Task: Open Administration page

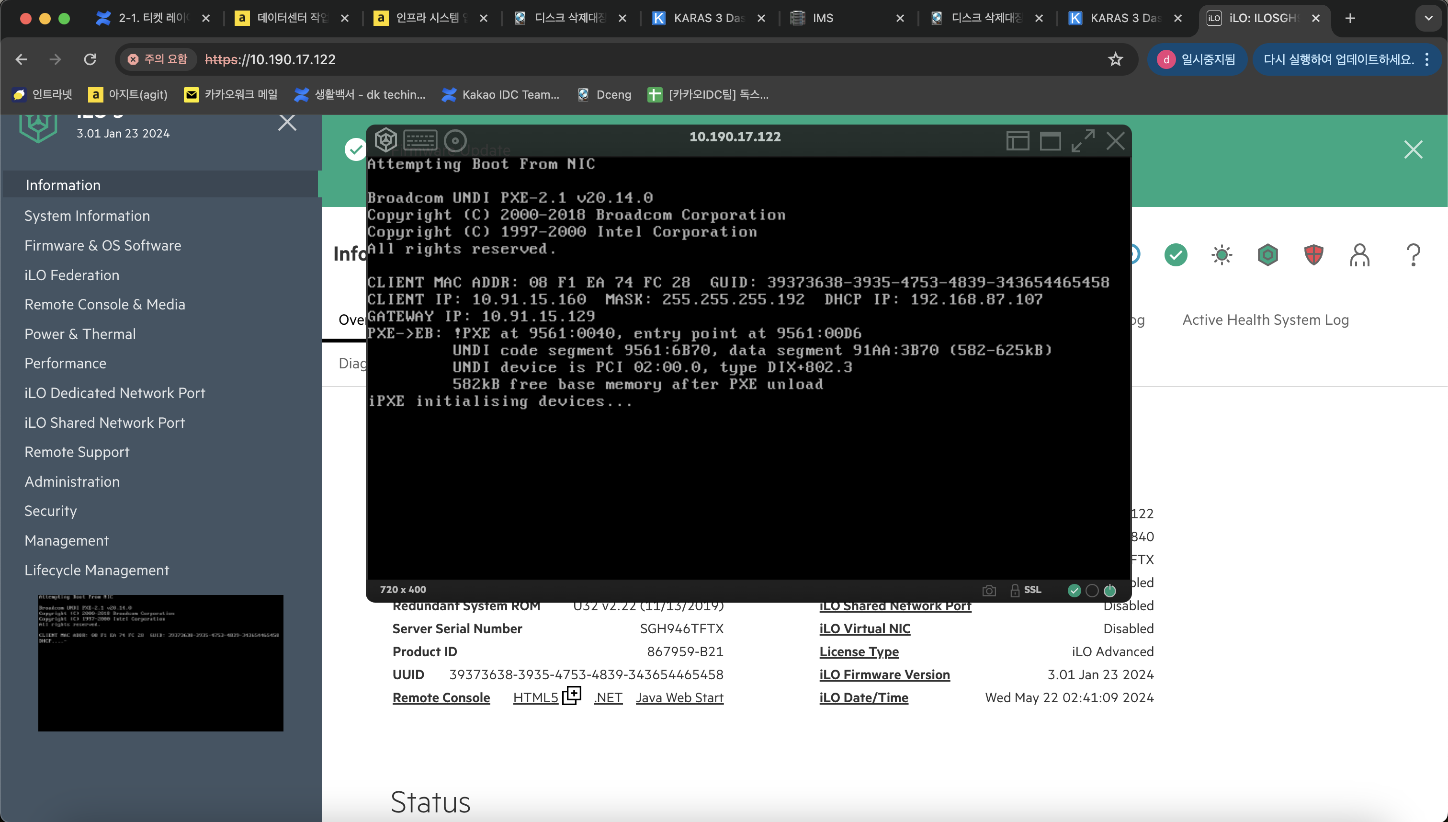Action: [72, 481]
